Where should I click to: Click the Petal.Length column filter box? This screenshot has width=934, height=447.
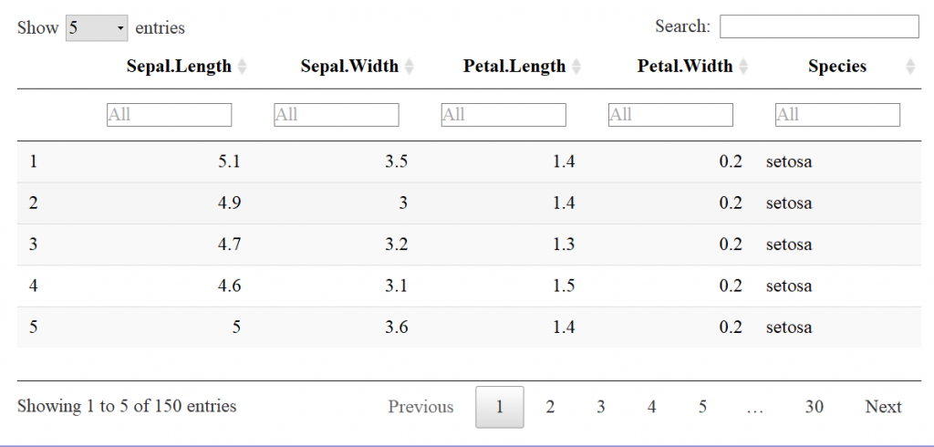(503, 114)
